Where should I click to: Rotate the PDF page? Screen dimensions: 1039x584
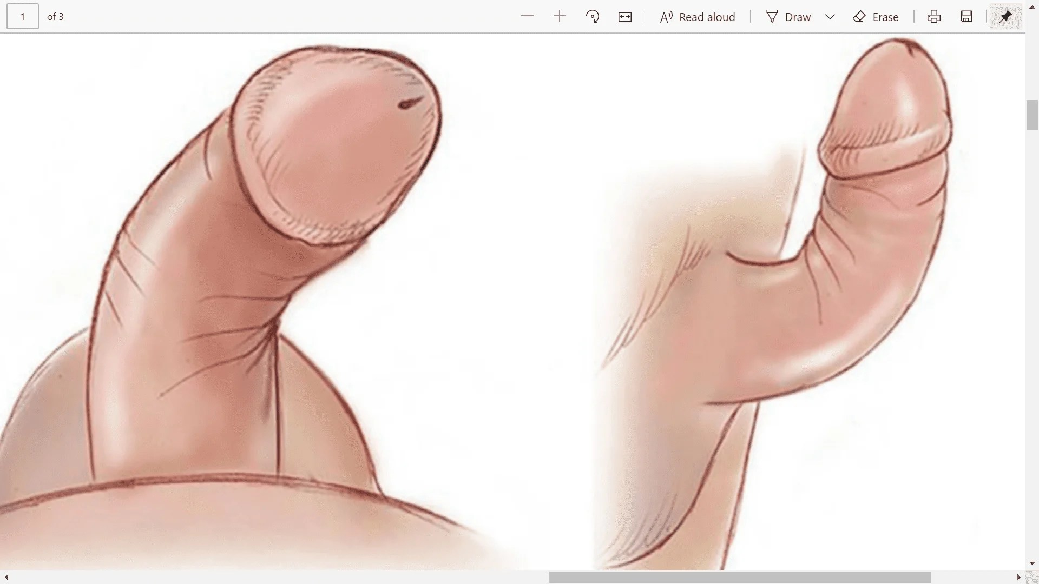[593, 17]
